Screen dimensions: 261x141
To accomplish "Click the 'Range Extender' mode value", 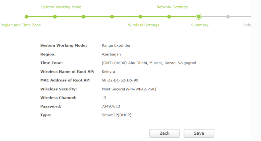I will (x=116, y=46).
